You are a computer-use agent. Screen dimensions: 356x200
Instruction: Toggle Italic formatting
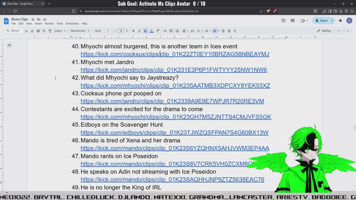coord(139,31)
